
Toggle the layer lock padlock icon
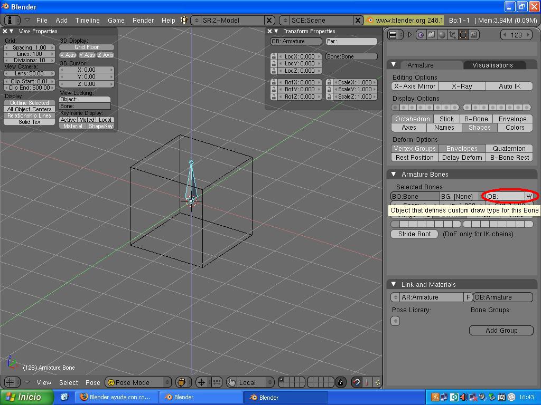(x=341, y=382)
